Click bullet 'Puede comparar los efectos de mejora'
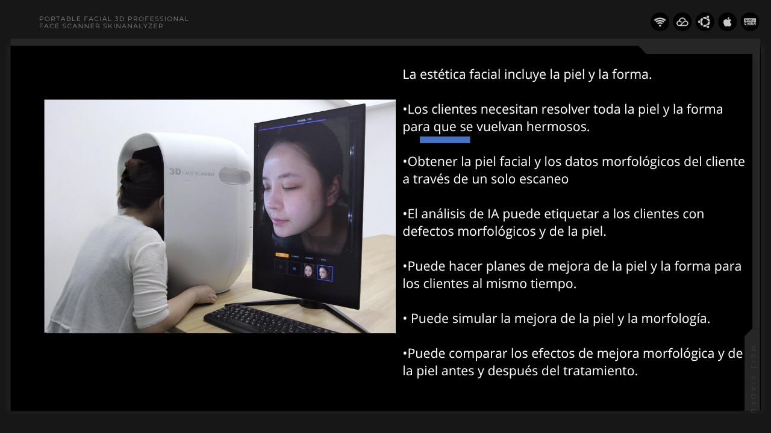Image resolution: width=771 pixels, height=433 pixels. (573, 362)
